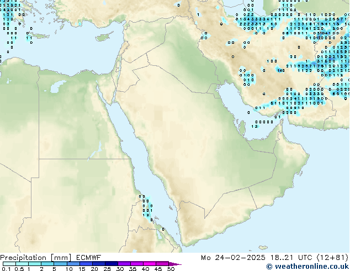The width and height of the screenshot is (350, 271).
Task: Select the 2–5 mm legend color swatch
Action: pyautogui.click(x=47, y=264)
